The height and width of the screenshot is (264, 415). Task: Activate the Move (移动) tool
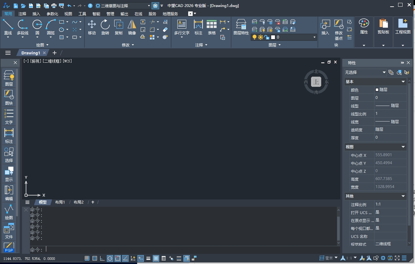point(92,27)
